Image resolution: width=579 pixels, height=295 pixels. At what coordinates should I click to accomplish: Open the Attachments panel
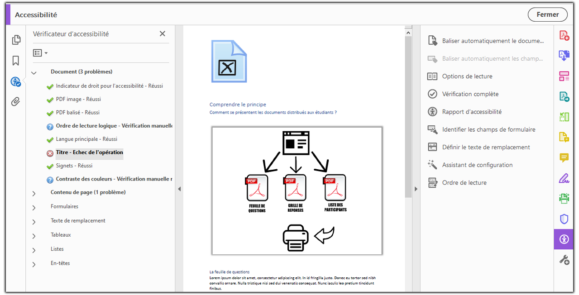[x=16, y=101]
